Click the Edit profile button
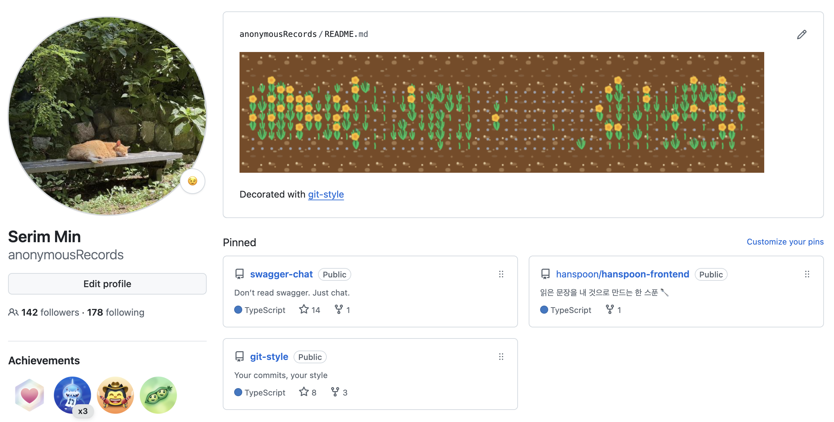This screenshot has height=422, width=834. [107, 284]
